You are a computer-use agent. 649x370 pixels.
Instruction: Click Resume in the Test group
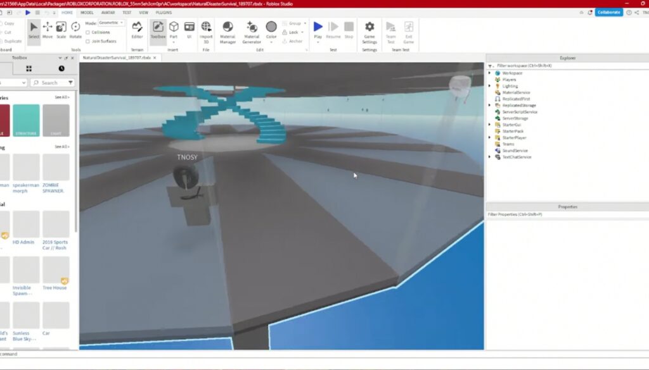click(x=333, y=30)
